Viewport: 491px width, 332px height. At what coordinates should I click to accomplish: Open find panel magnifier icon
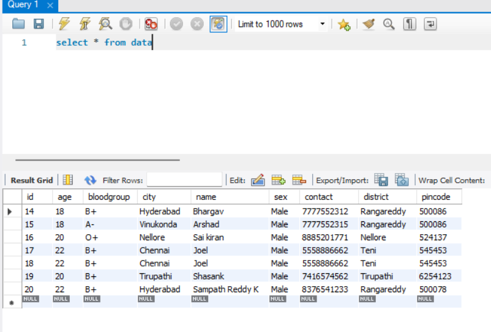389,24
